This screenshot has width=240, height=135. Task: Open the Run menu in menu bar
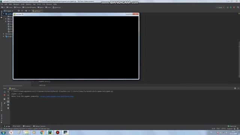(x=34, y=4)
